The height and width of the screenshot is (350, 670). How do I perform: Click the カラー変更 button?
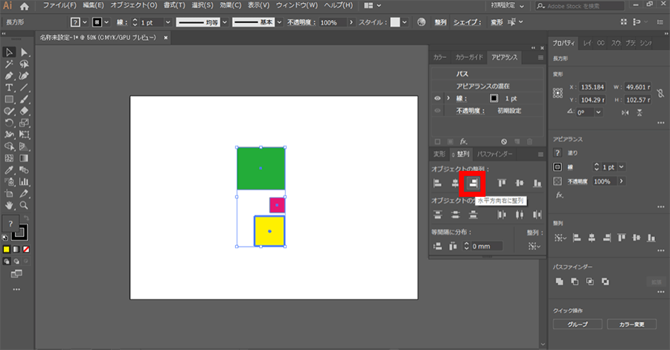click(631, 324)
